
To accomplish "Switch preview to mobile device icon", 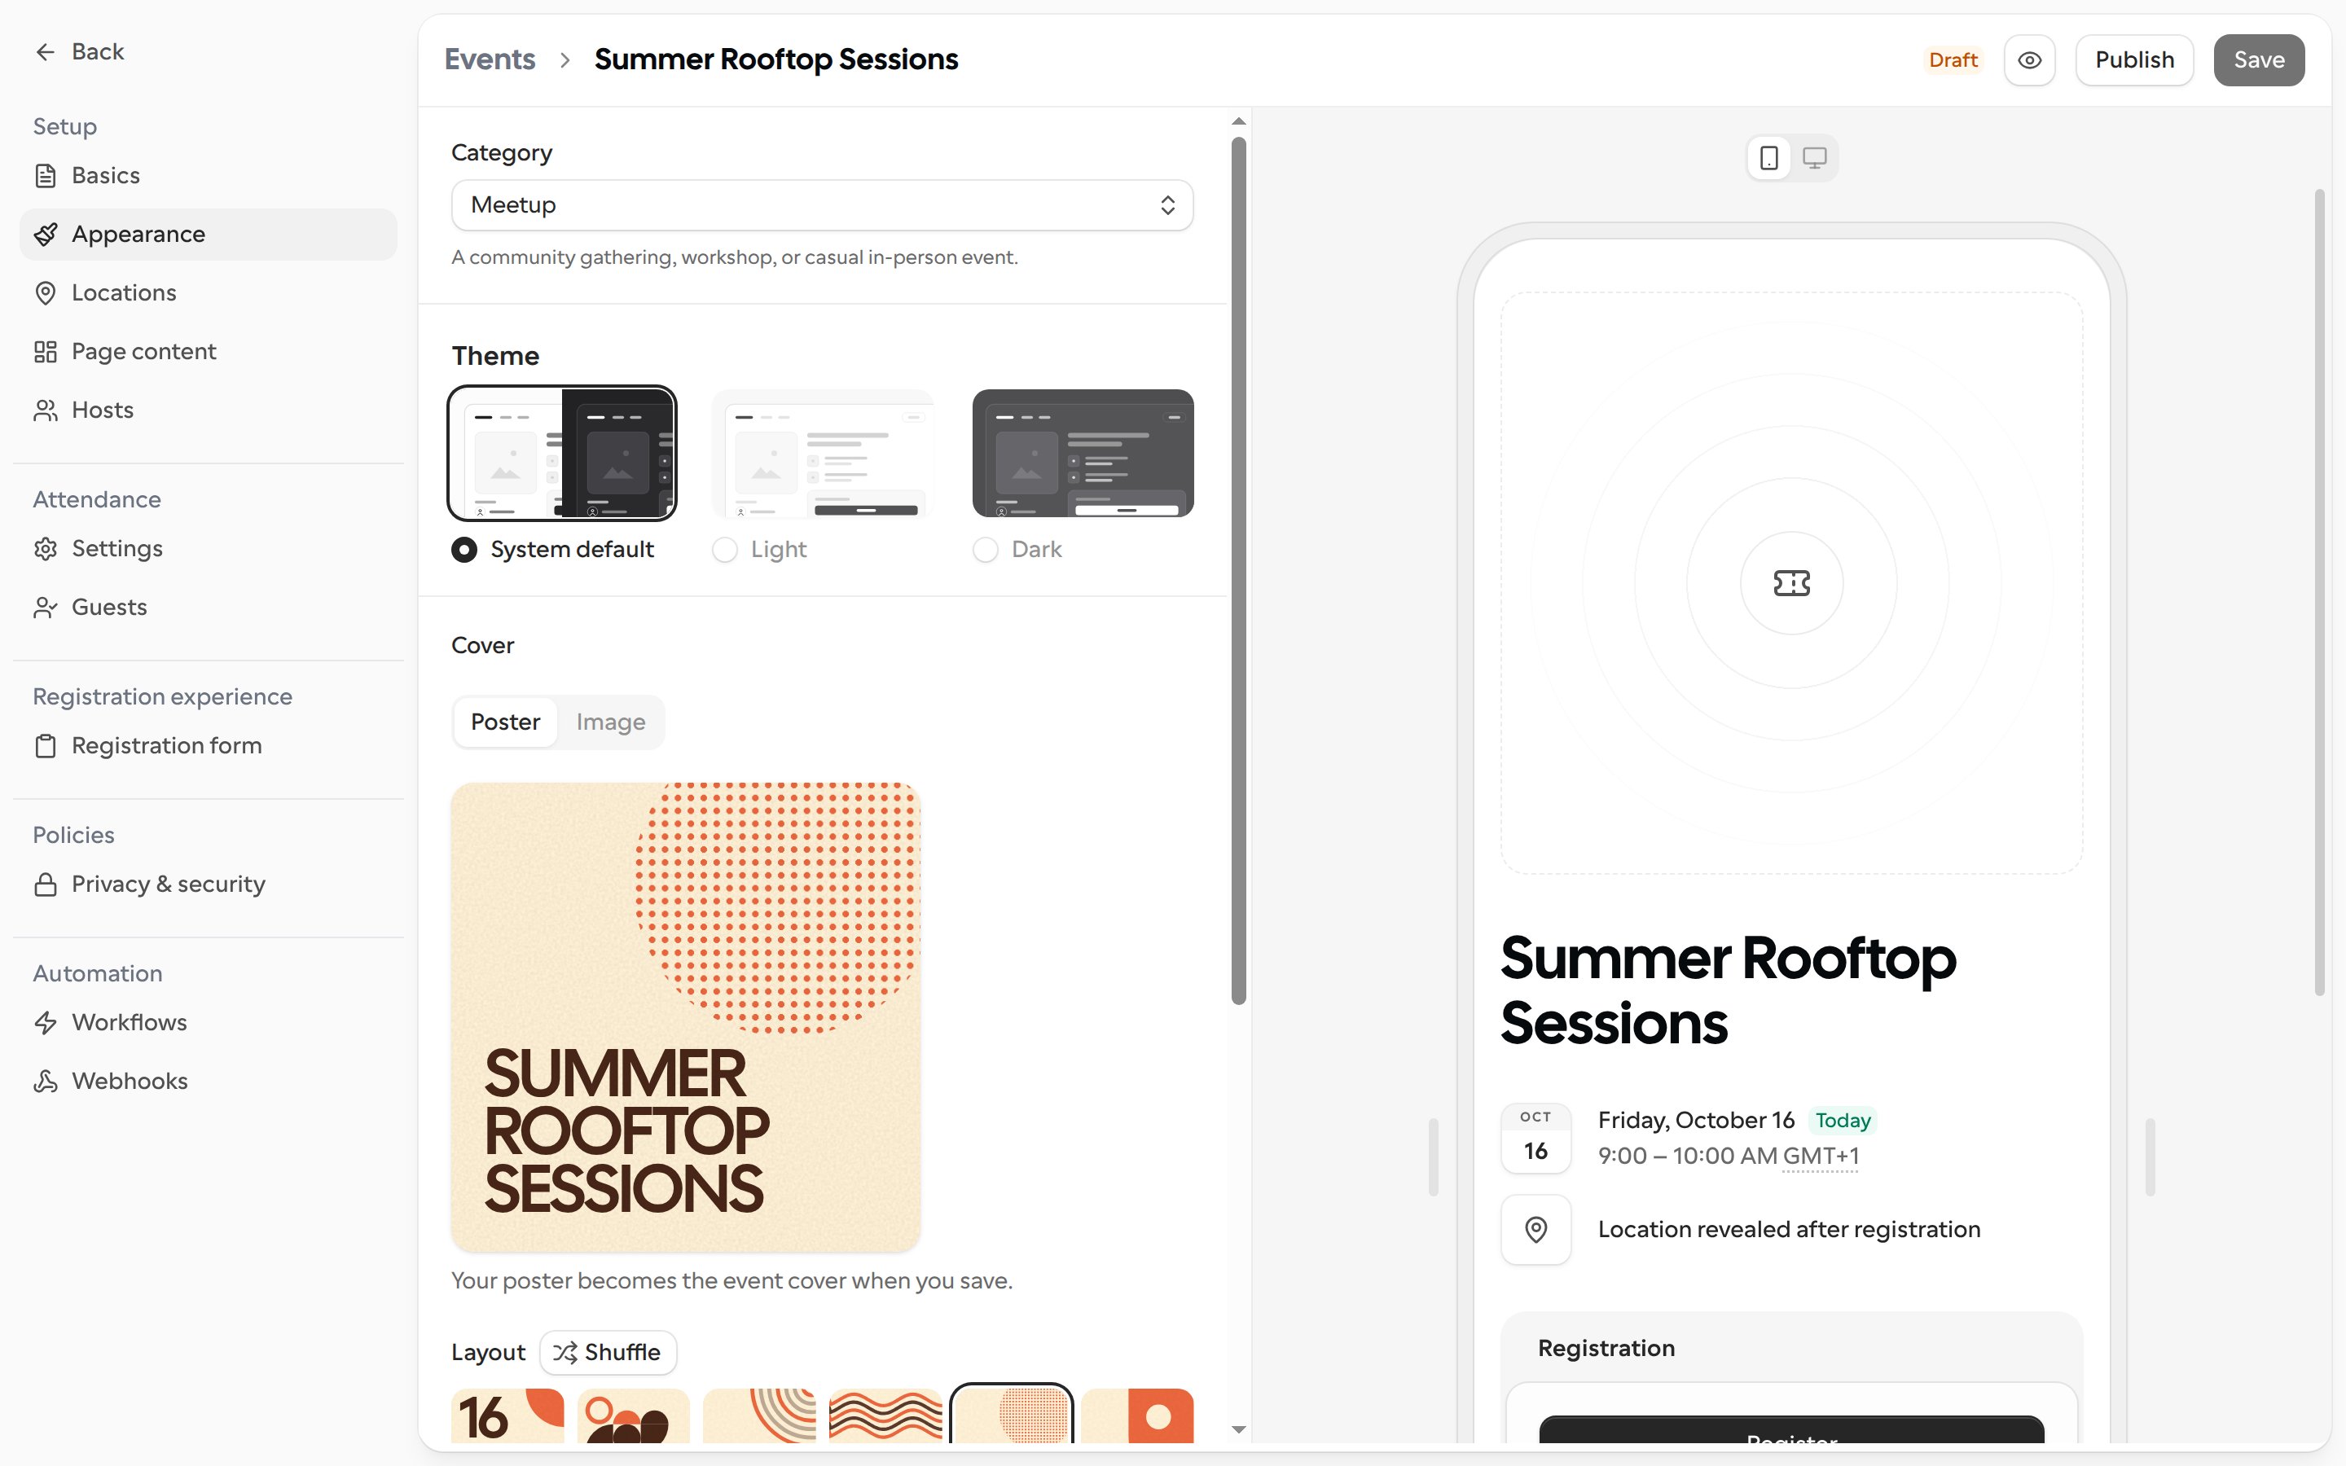I will tap(1768, 158).
